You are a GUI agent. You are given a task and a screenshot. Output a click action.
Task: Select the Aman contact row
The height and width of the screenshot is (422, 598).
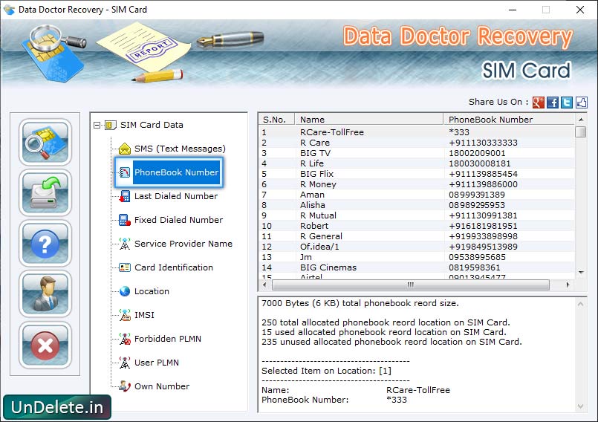[417, 195]
